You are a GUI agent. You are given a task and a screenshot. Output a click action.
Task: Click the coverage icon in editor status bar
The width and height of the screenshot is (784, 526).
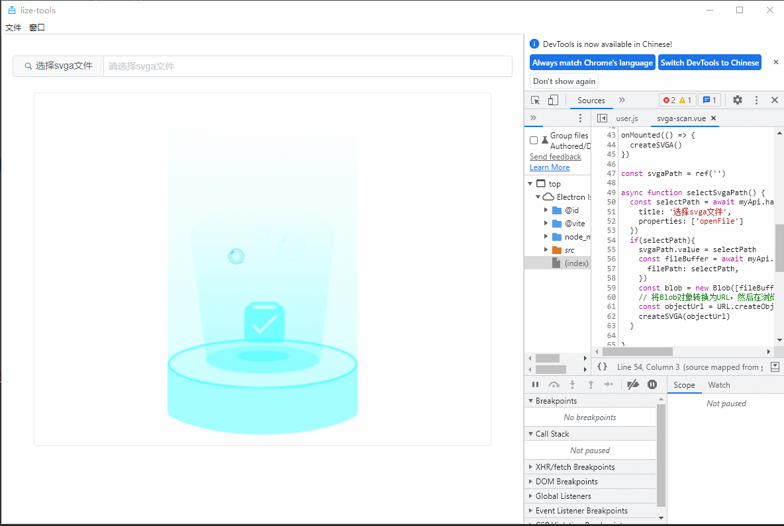click(775, 367)
